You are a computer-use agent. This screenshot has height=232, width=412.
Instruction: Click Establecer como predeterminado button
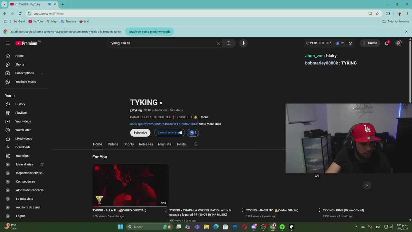150,32
